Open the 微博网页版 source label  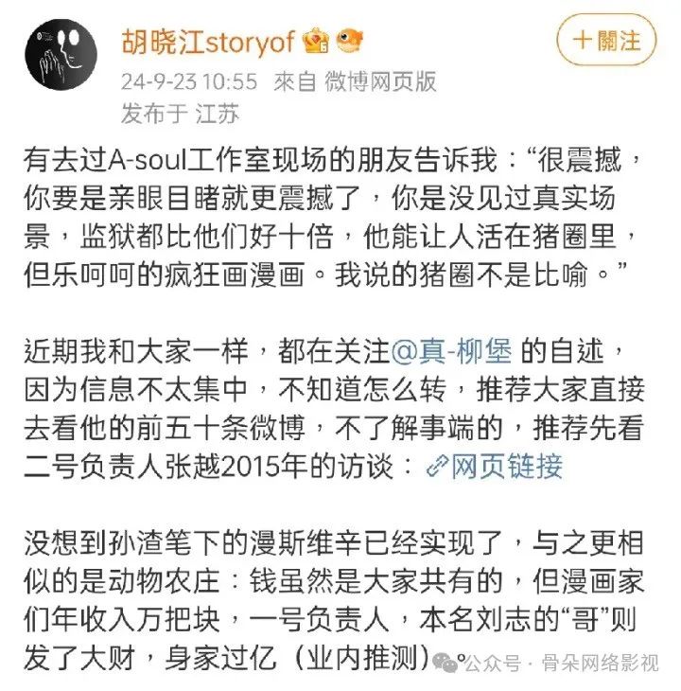(x=381, y=81)
